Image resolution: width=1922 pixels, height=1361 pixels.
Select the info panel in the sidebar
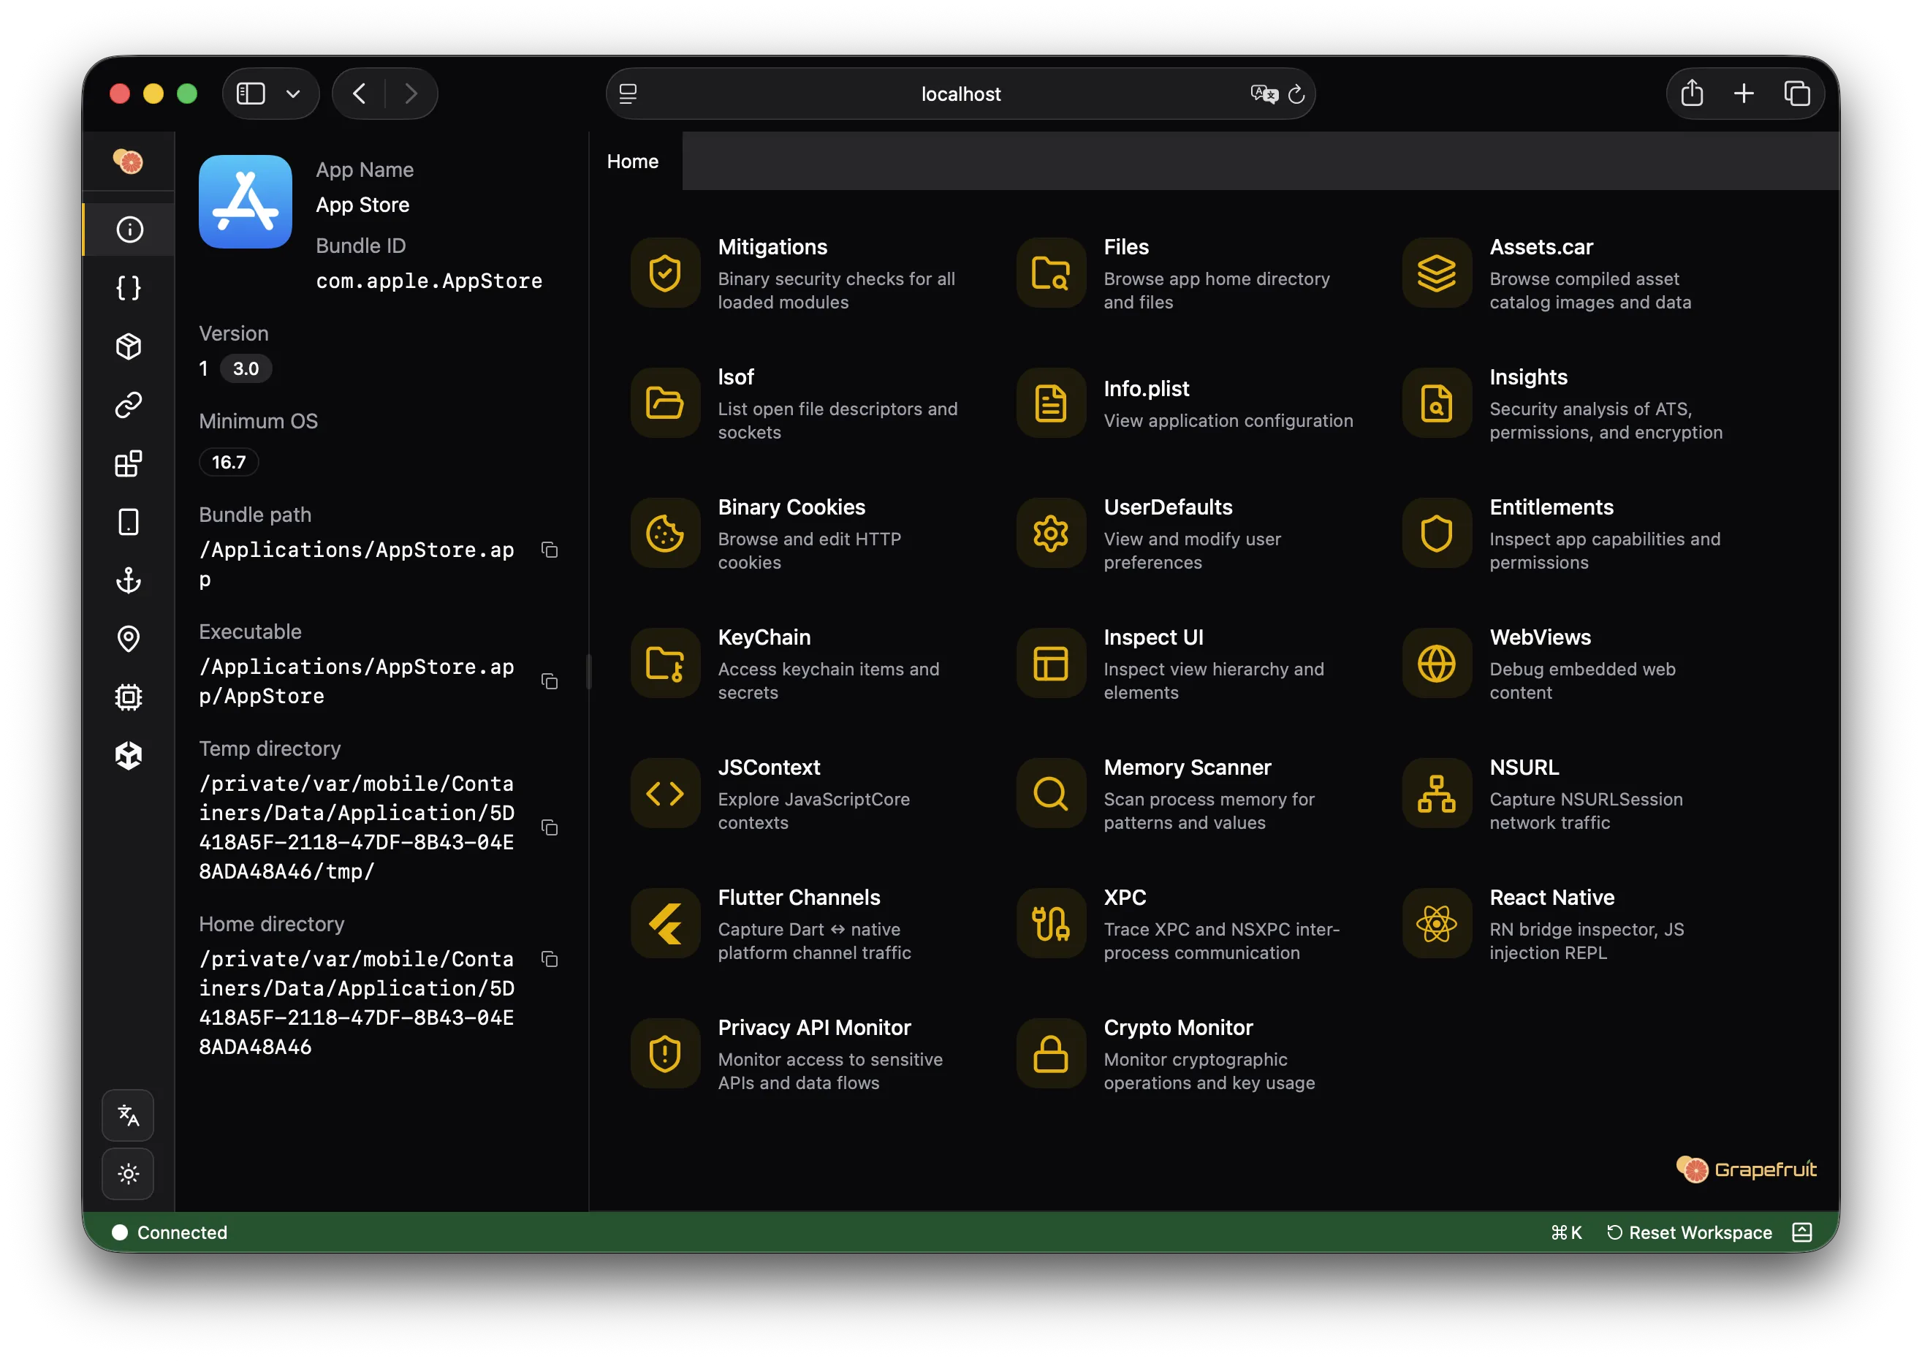[128, 229]
